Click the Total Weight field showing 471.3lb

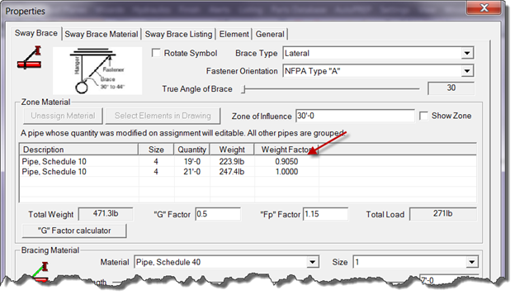(106, 214)
